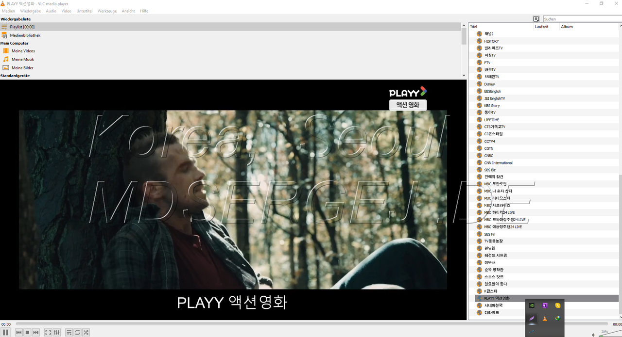Stop the current stream
622x337 pixels.
tap(27, 332)
